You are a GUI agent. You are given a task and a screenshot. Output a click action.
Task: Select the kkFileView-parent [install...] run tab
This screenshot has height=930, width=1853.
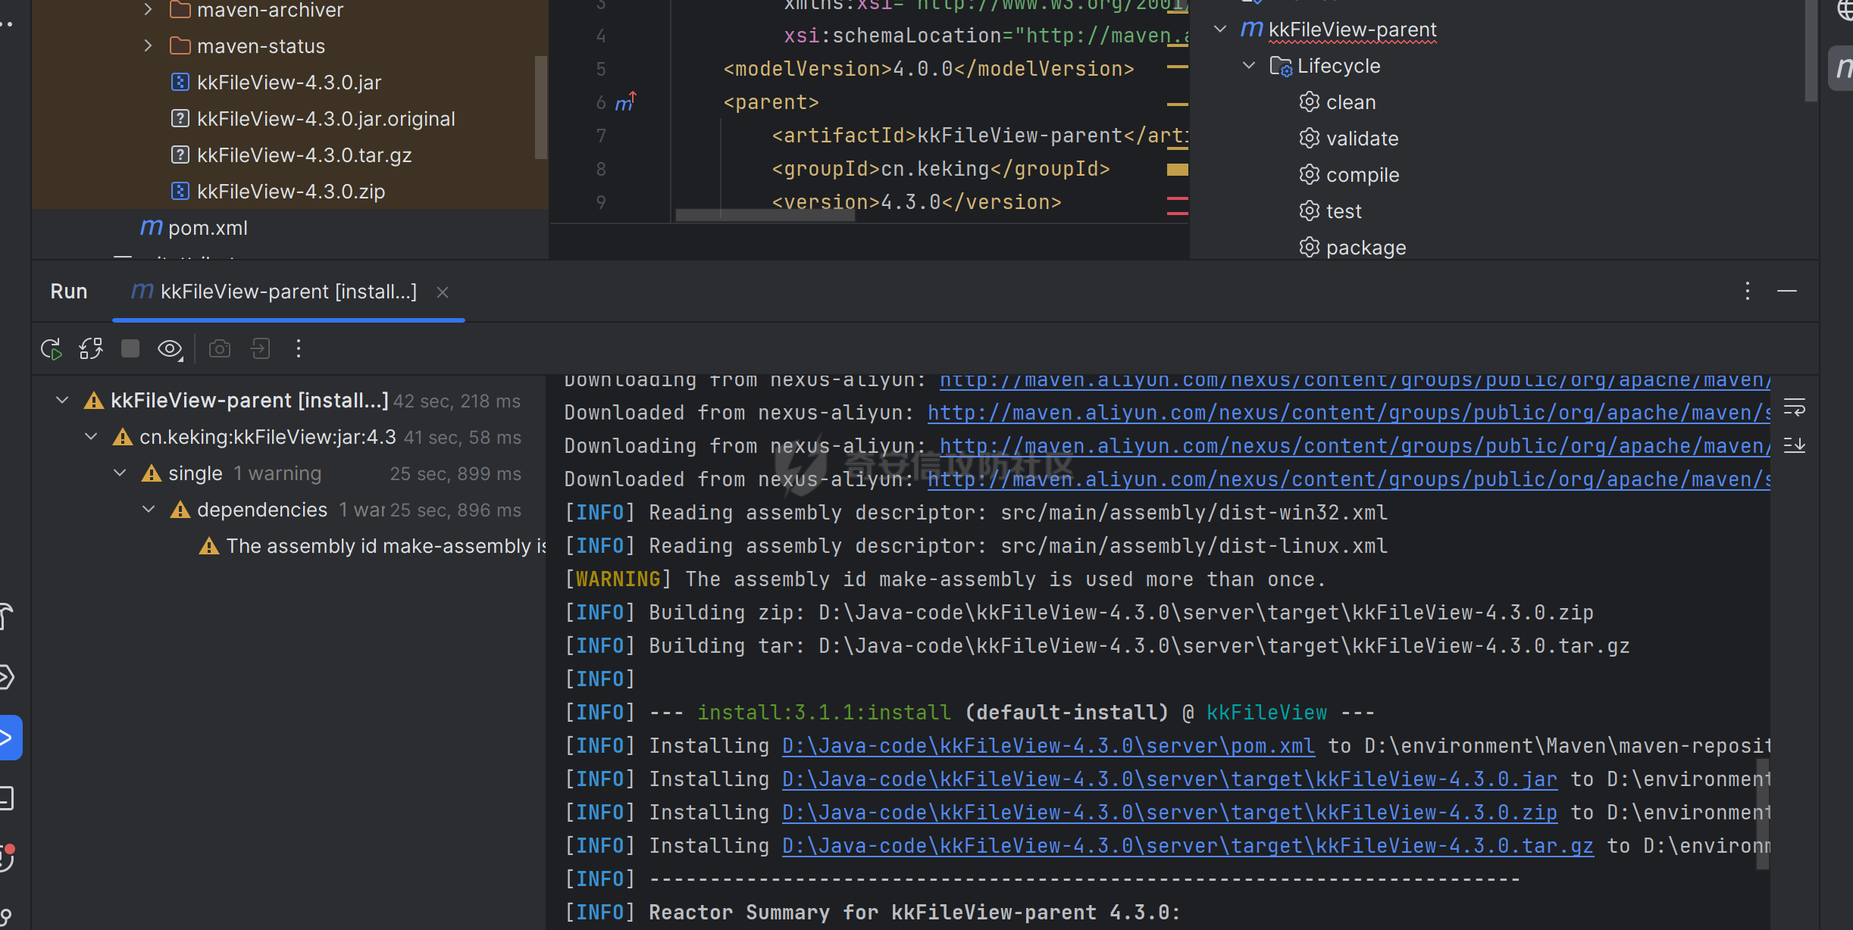coord(288,292)
